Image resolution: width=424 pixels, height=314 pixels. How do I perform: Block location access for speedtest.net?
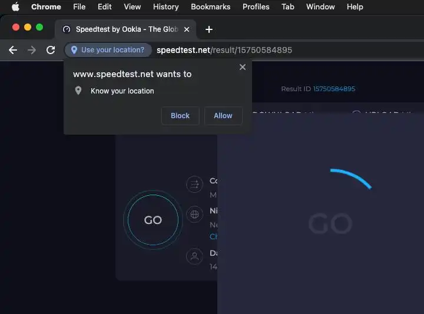(x=180, y=116)
